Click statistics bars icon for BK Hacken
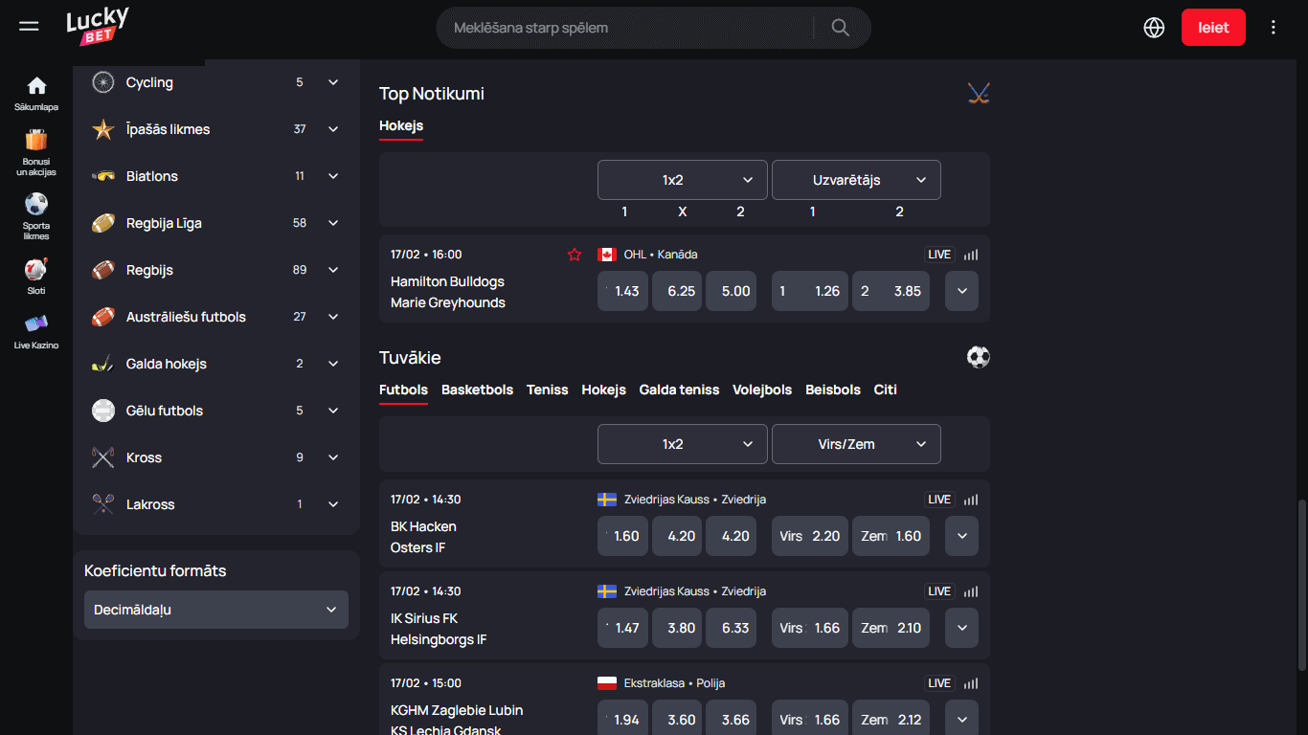1308x735 pixels. click(971, 500)
